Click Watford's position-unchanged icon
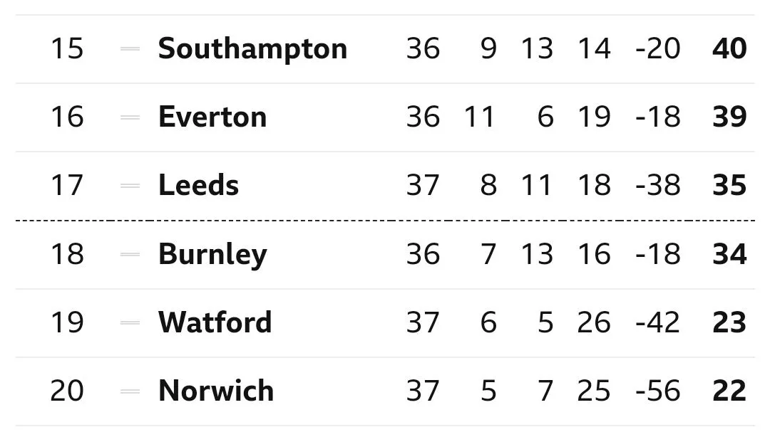 pyautogui.click(x=130, y=322)
